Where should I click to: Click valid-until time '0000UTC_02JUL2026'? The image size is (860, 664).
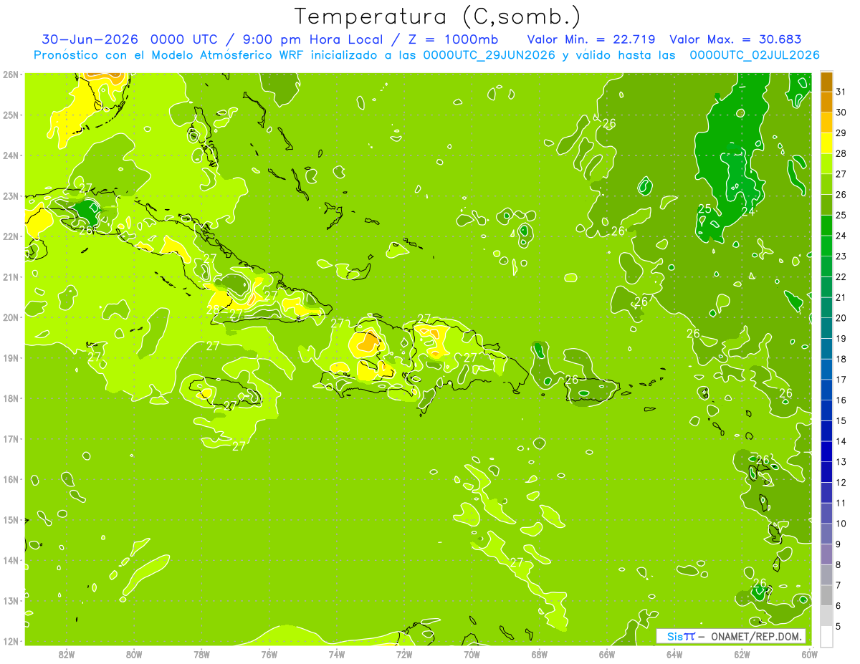(x=754, y=55)
